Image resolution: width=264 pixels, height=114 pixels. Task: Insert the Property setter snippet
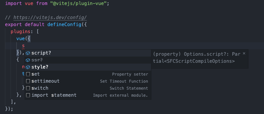(88, 74)
